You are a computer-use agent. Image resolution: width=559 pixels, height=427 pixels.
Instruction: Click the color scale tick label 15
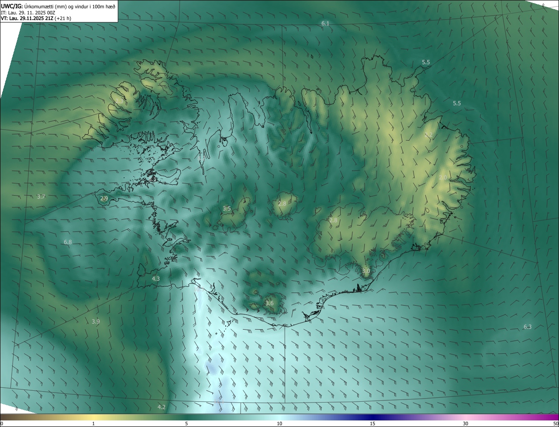[x=373, y=424]
